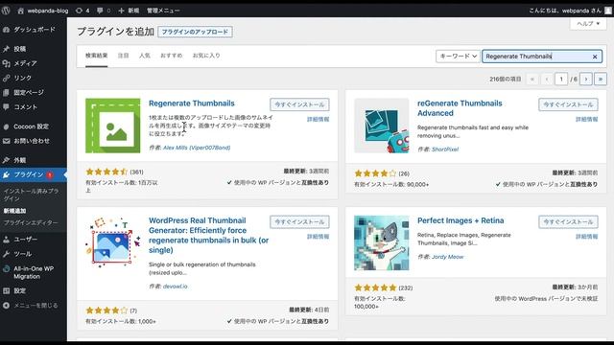Screen dimensions: 614x345
Task: Switch to the 注目 tab
Action: (124, 56)
